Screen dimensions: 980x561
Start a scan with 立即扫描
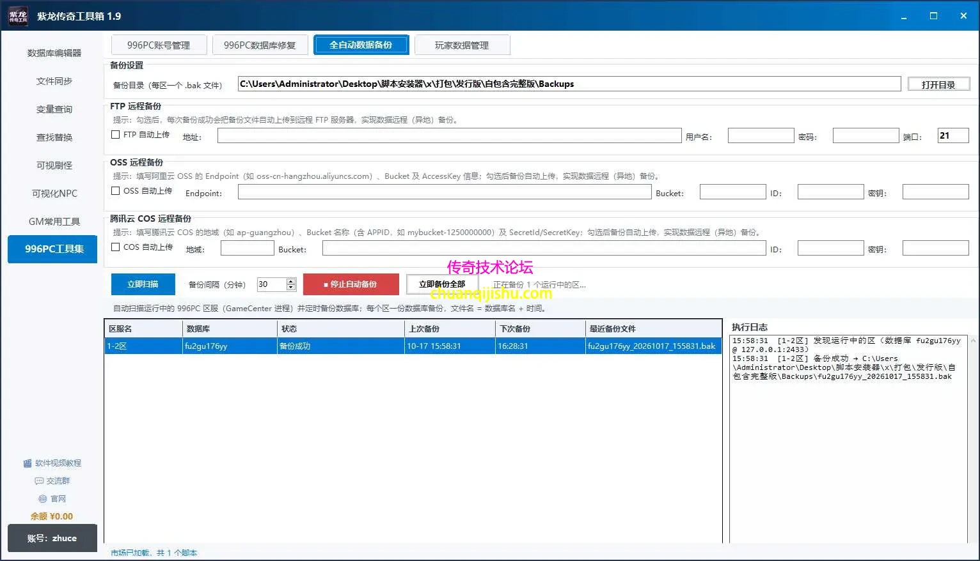click(x=143, y=284)
